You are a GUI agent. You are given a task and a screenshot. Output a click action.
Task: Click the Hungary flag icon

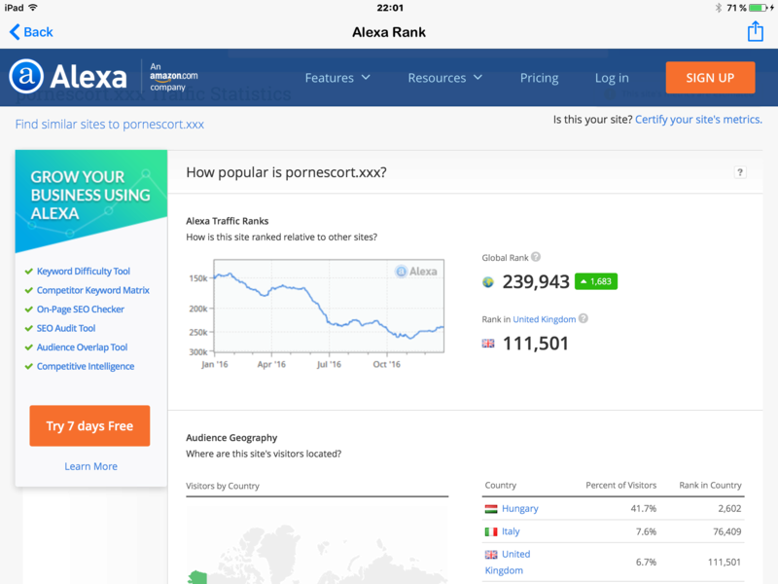pyautogui.click(x=491, y=509)
